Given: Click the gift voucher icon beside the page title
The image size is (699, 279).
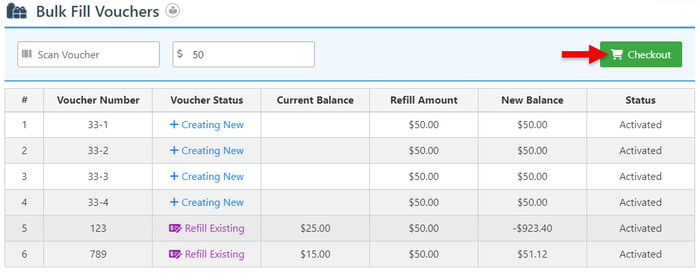Looking at the screenshot, I should (17, 12).
